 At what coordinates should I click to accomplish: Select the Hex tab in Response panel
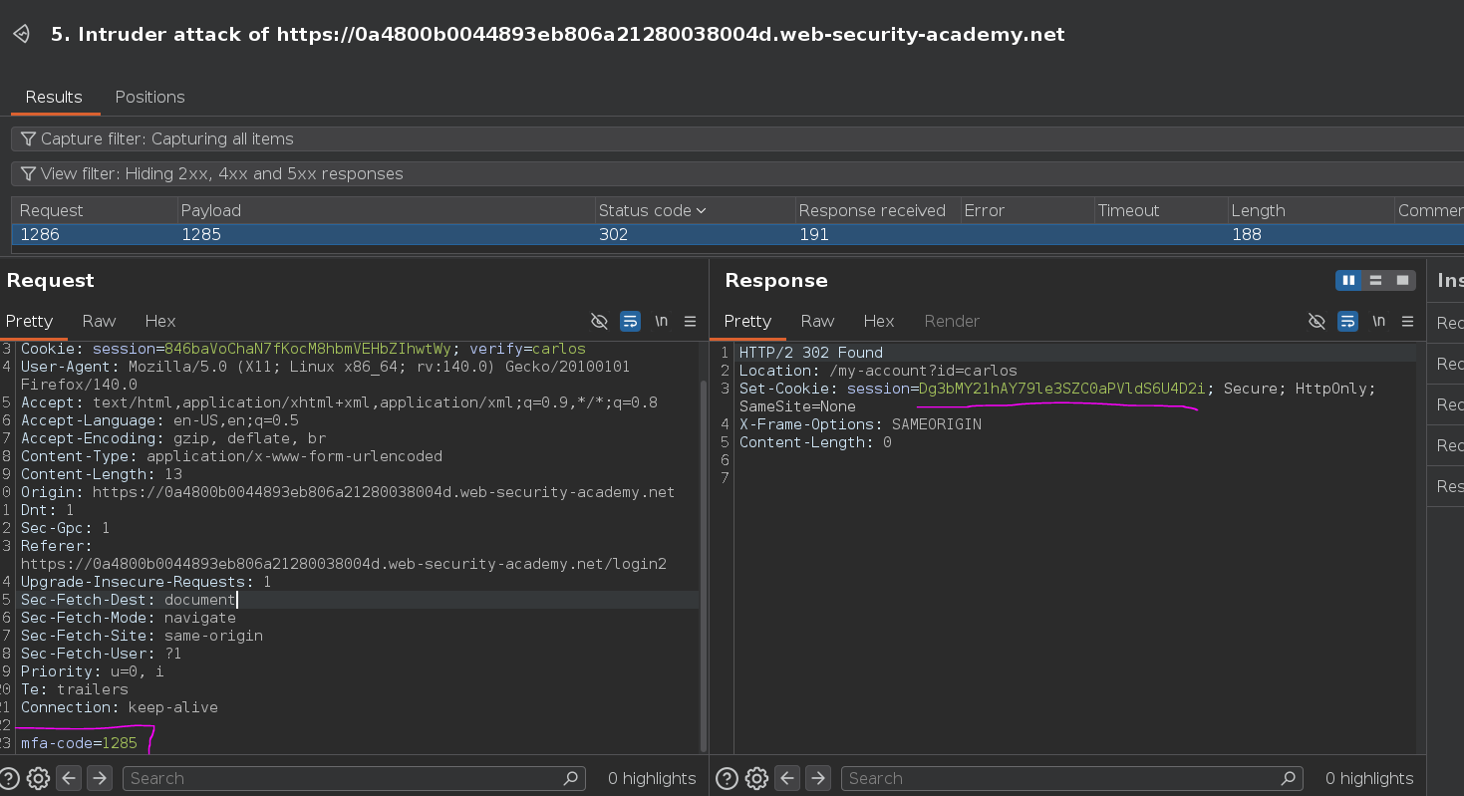(878, 321)
